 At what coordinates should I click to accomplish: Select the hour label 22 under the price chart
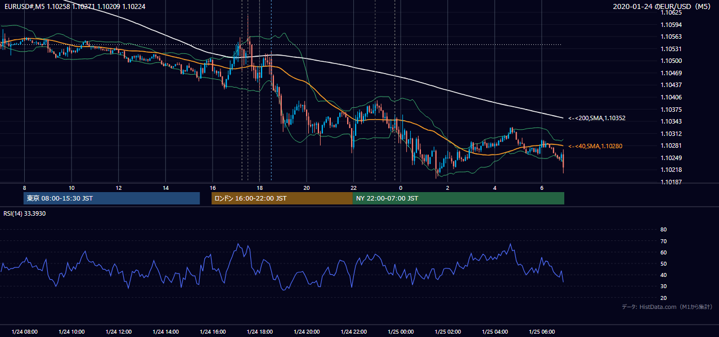353,188
